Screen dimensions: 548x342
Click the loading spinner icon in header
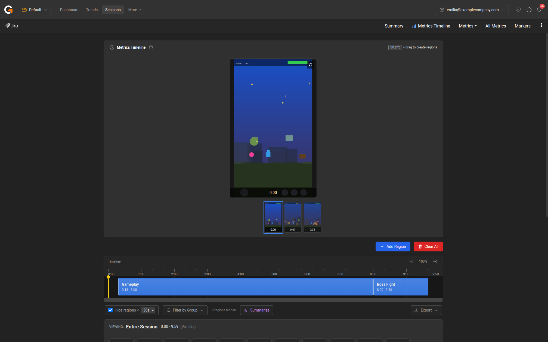(529, 10)
